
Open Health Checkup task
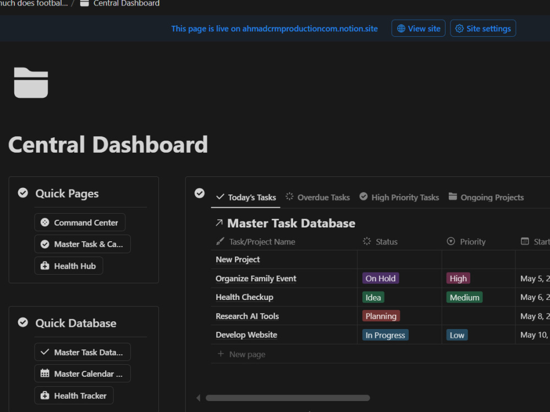click(245, 297)
